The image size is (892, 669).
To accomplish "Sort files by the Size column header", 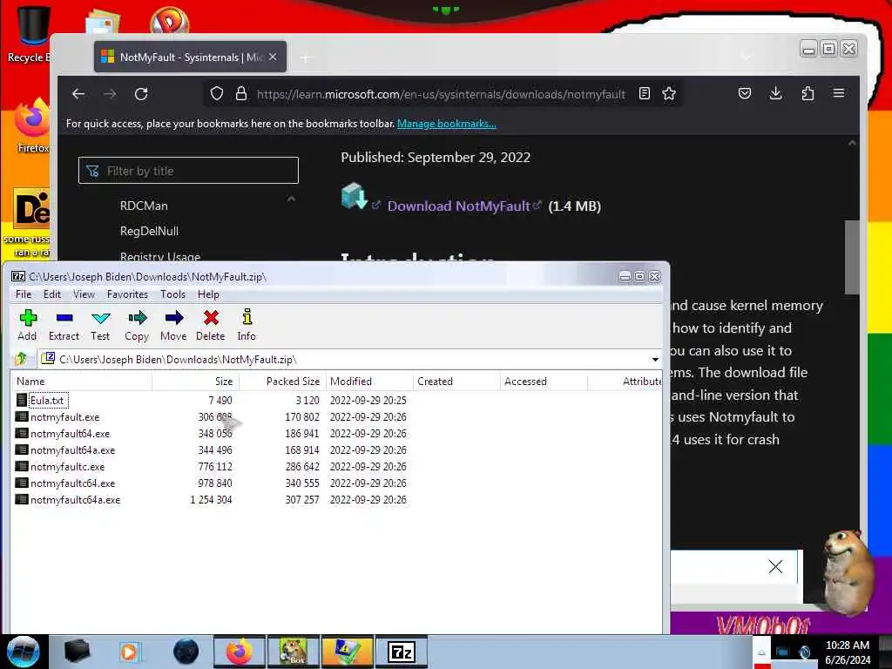I will pyautogui.click(x=196, y=382).
